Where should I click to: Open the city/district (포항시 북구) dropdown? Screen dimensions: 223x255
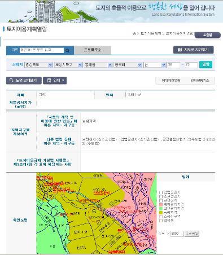[x=68, y=65]
